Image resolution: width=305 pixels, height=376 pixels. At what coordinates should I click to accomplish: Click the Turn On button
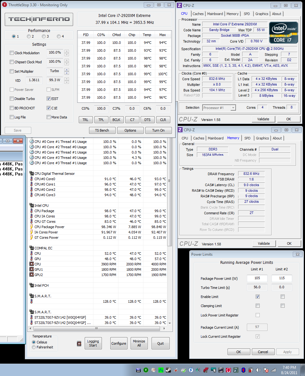[x=158, y=130]
